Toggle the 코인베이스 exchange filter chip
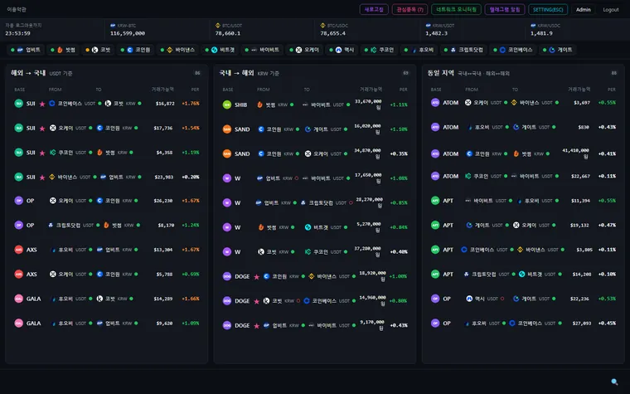Screen dimensions: 630x394 point(512,50)
